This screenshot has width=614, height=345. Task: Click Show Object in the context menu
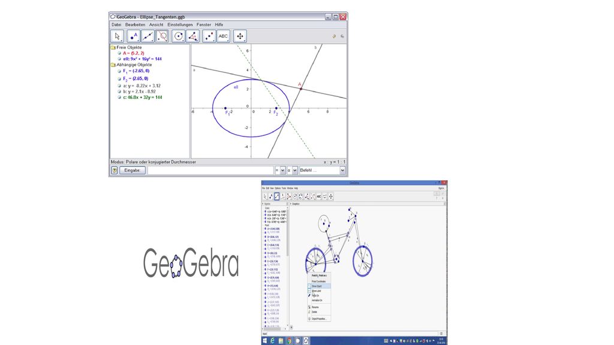click(319, 286)
